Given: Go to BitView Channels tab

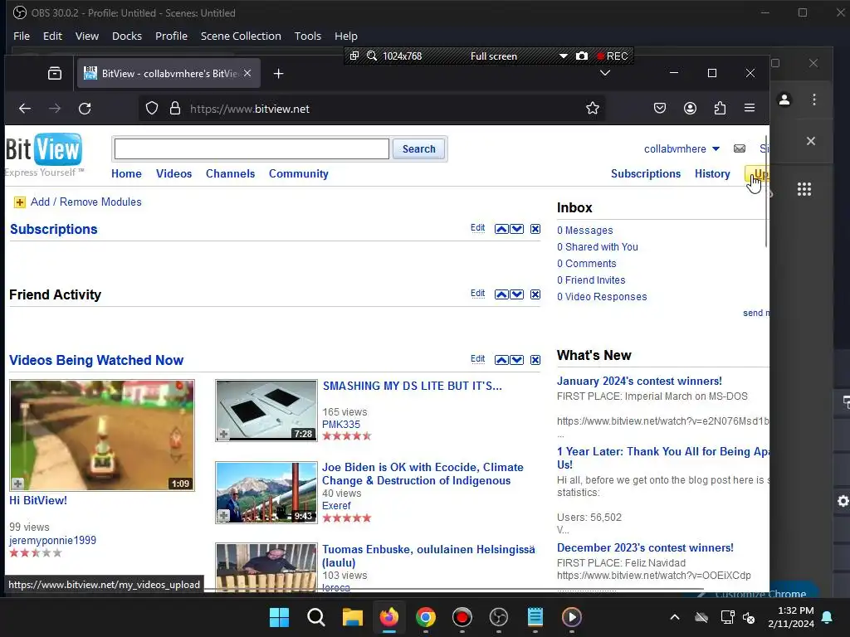Looking at the screenshot, I should [231, 173].
